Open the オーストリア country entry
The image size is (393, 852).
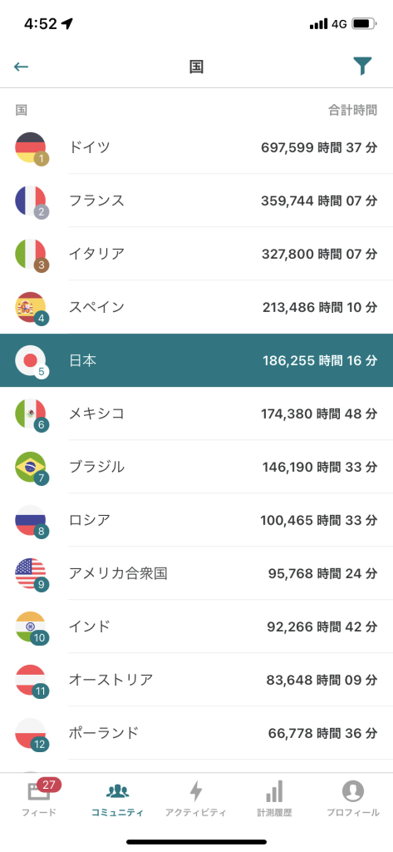[x=196, y=680]
